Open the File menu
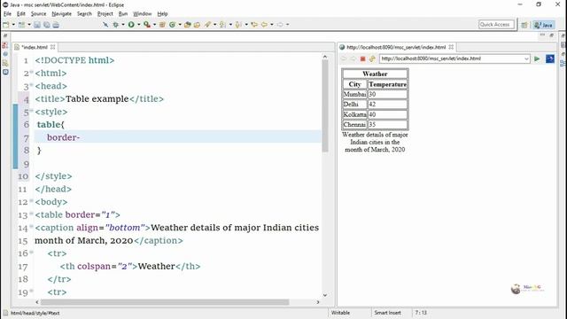 click(x=7, y=14)
